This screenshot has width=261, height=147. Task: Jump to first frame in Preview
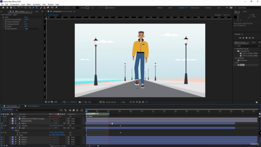pyautogui.click(x=240, y=38)
